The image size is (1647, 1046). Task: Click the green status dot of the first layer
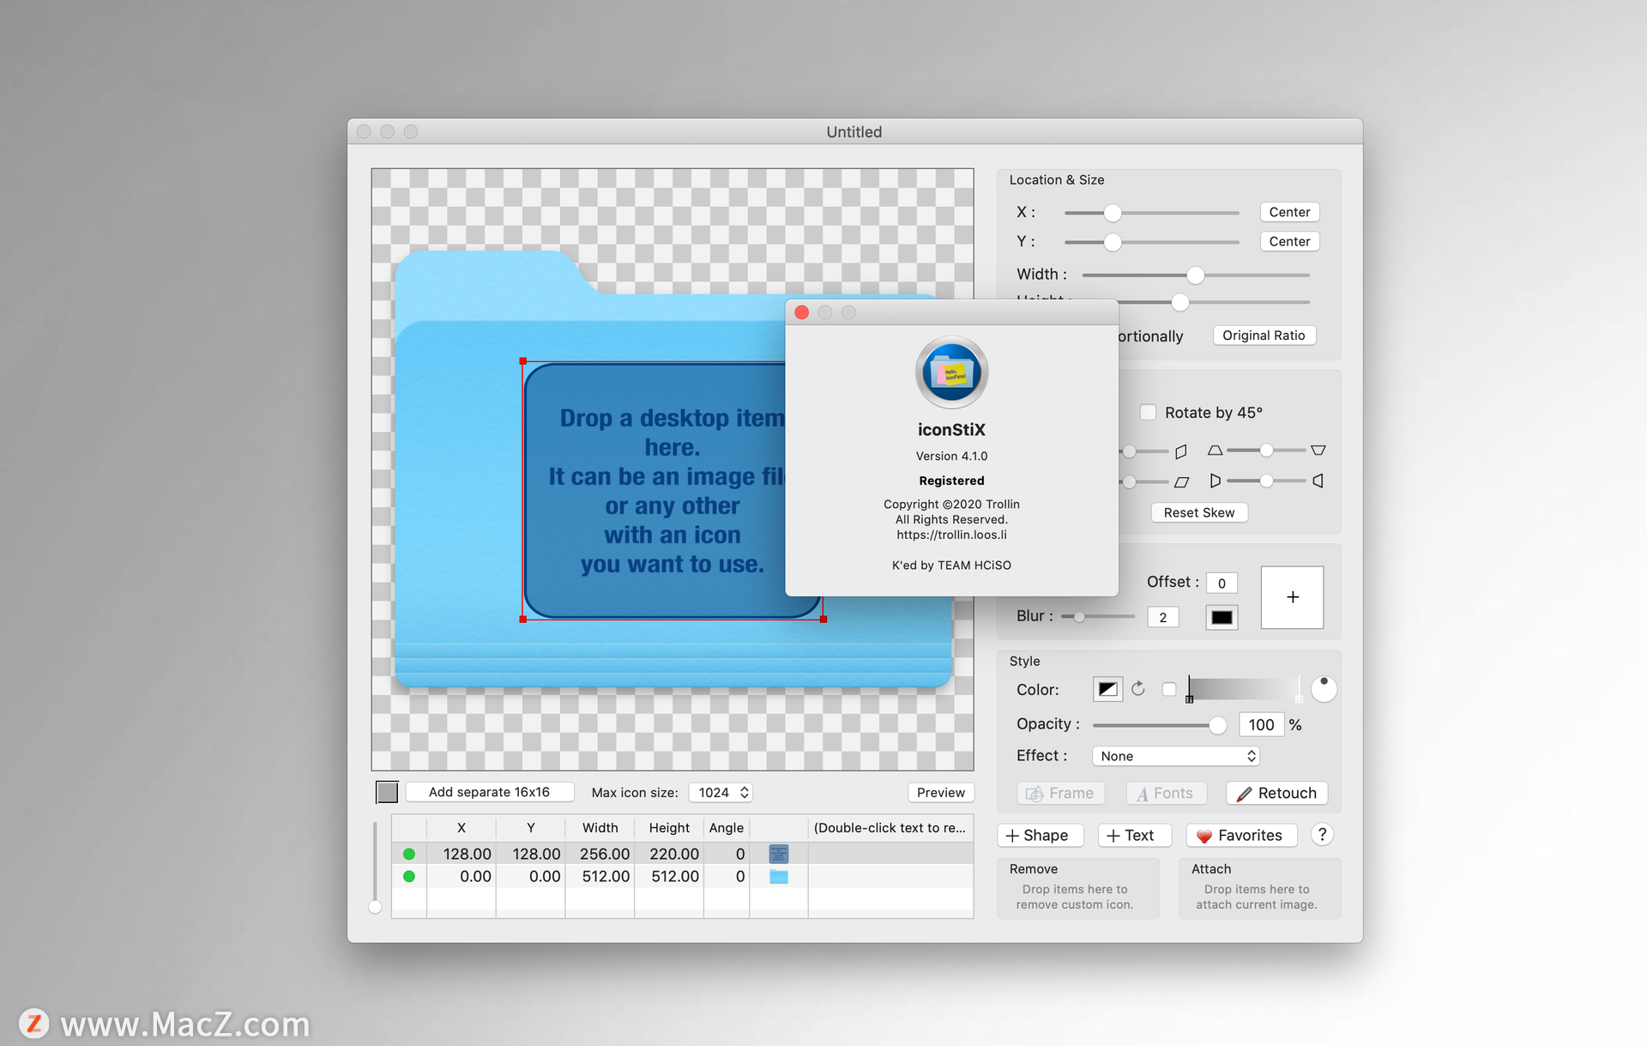409,854
